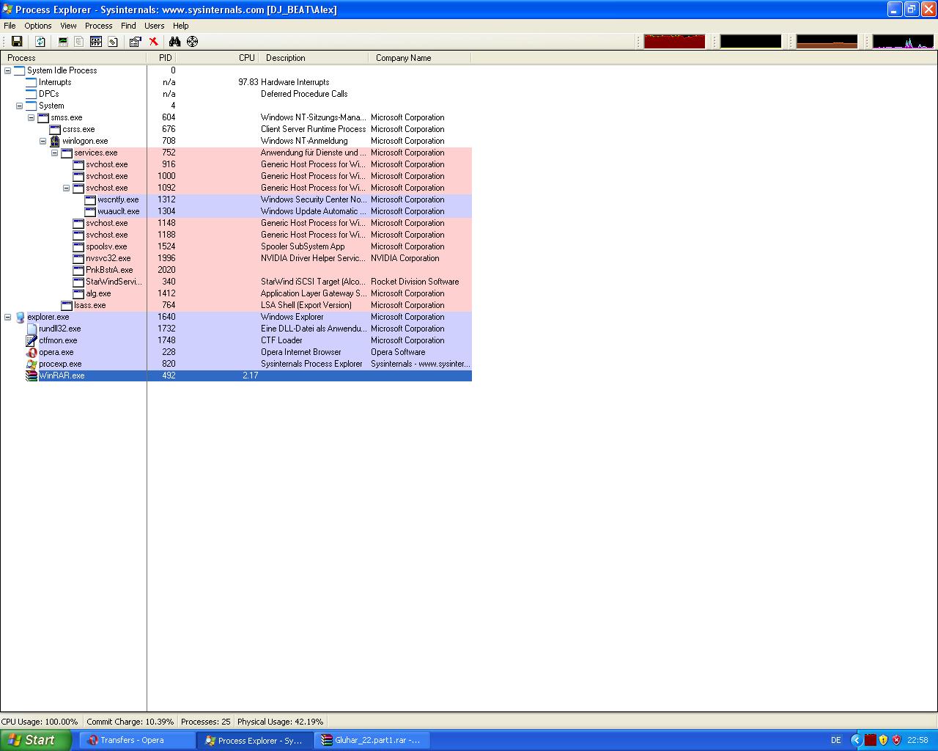The width and height of the screenshot is (938, 751).
Task: Sort by the PID column header
Action: 161,58
